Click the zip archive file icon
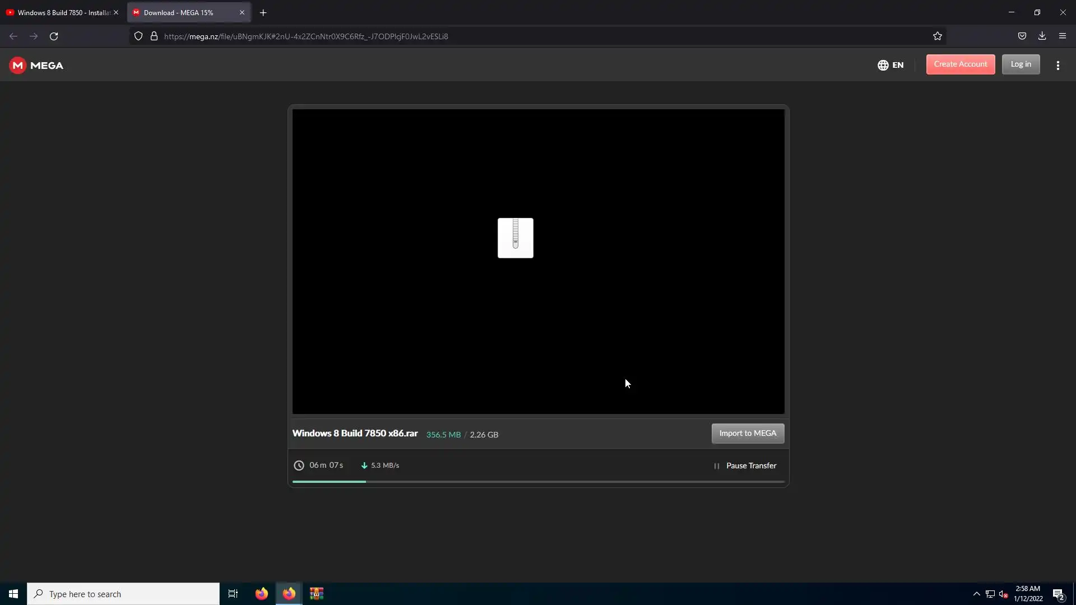The width and height of the screenshot is (1076, 605). pos(515,238)
